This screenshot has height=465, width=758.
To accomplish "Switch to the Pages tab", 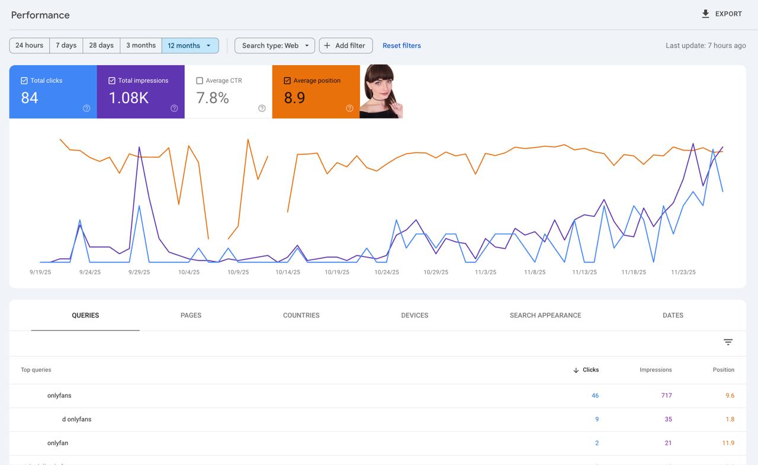I will (x=191, y=315).
